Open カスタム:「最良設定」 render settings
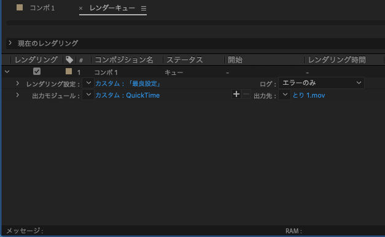 pyautogui.click(x=128, y=84)
